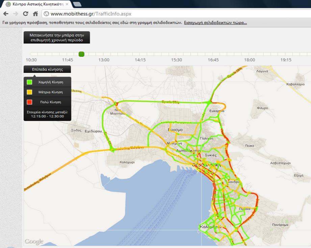Click the 15:30 label on the timeline

pyautogui.click(x=177, y=60)
